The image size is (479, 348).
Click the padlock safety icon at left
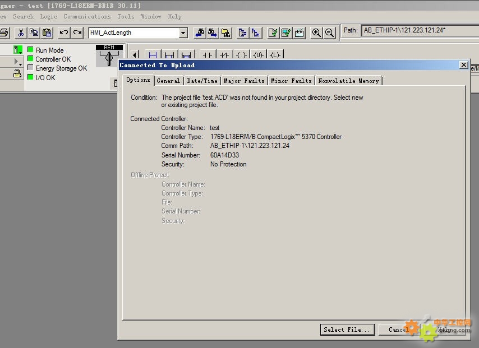click(x=17, y=73)
